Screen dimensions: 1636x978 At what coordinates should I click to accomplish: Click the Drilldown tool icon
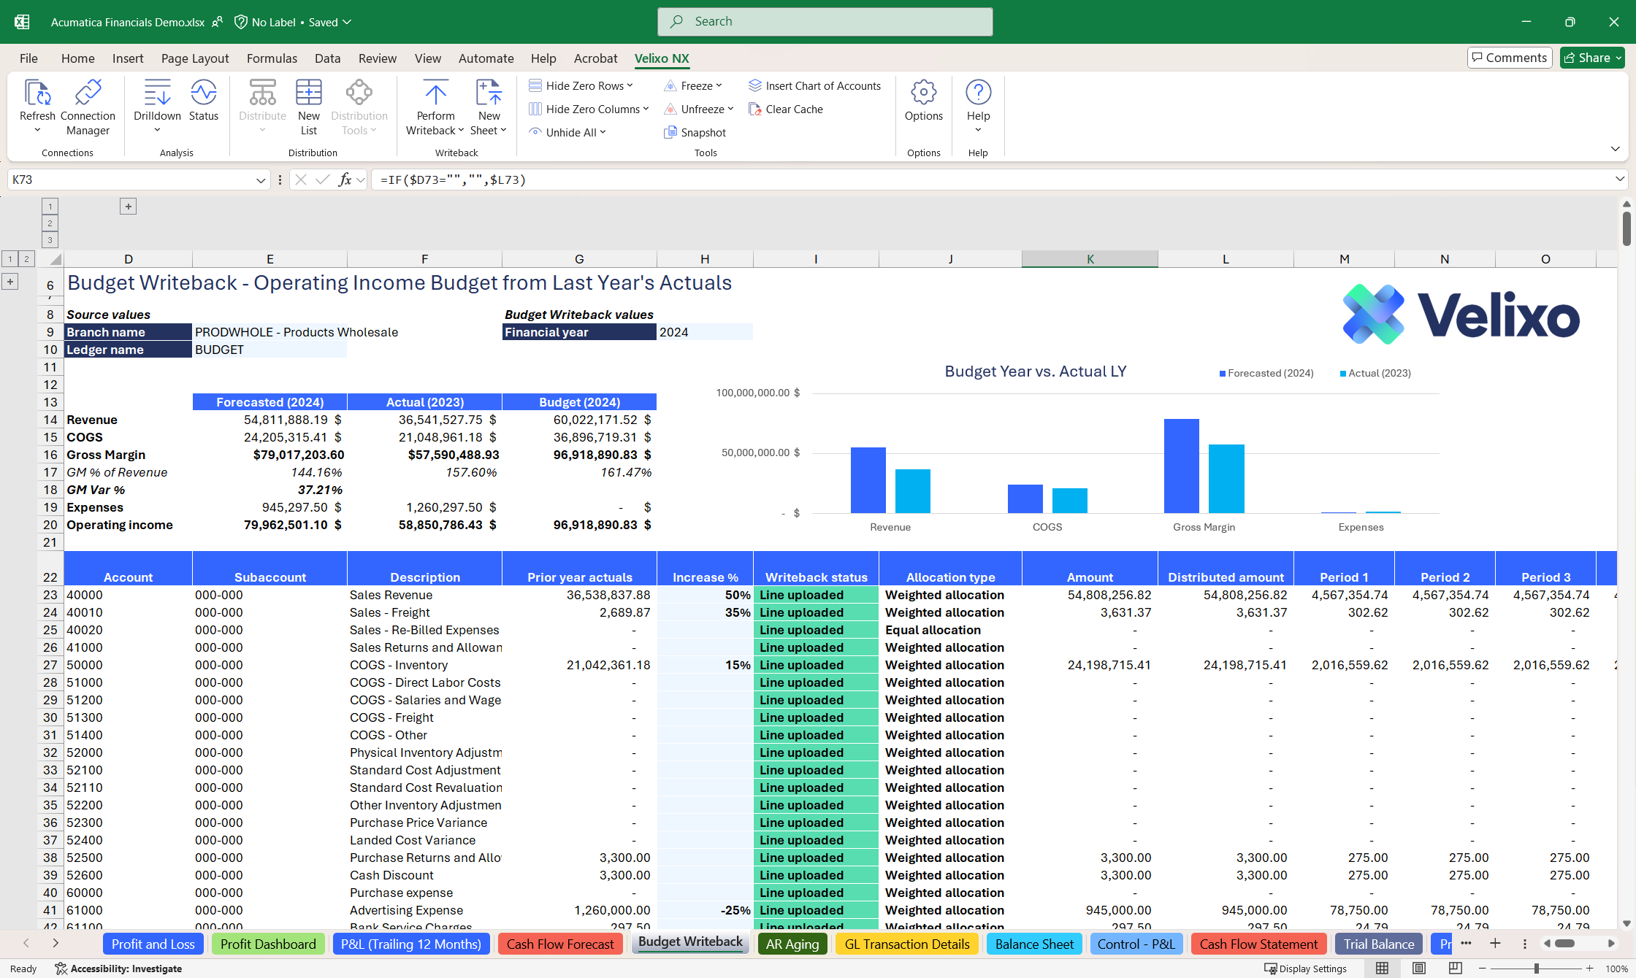click(157, 93)
